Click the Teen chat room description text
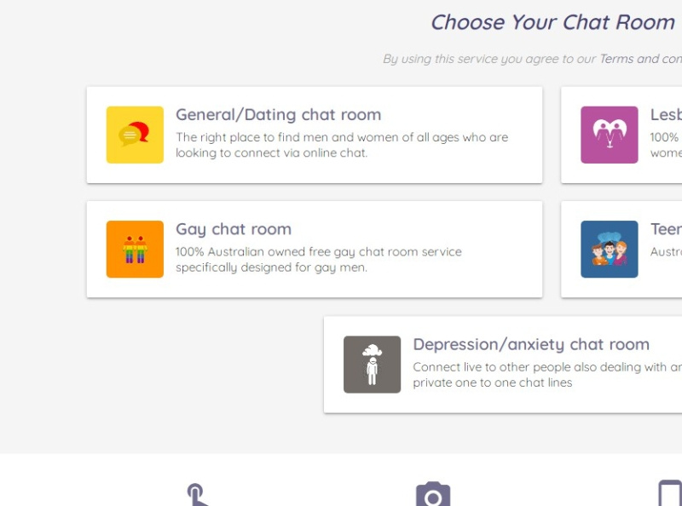Image resolution: width=682 pixels, height=506 pixels. point(666,252)
